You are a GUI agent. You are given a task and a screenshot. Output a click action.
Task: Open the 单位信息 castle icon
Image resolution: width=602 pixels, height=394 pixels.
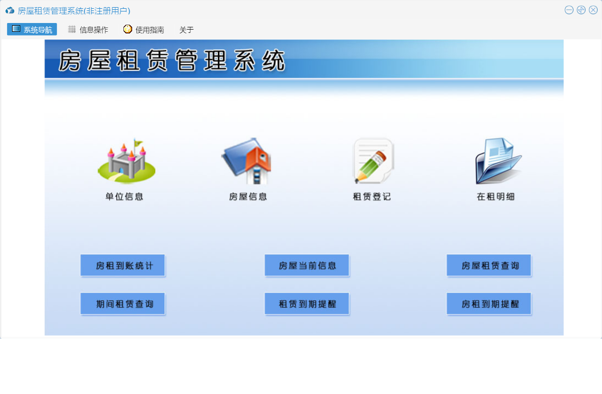tap(127, 161)
